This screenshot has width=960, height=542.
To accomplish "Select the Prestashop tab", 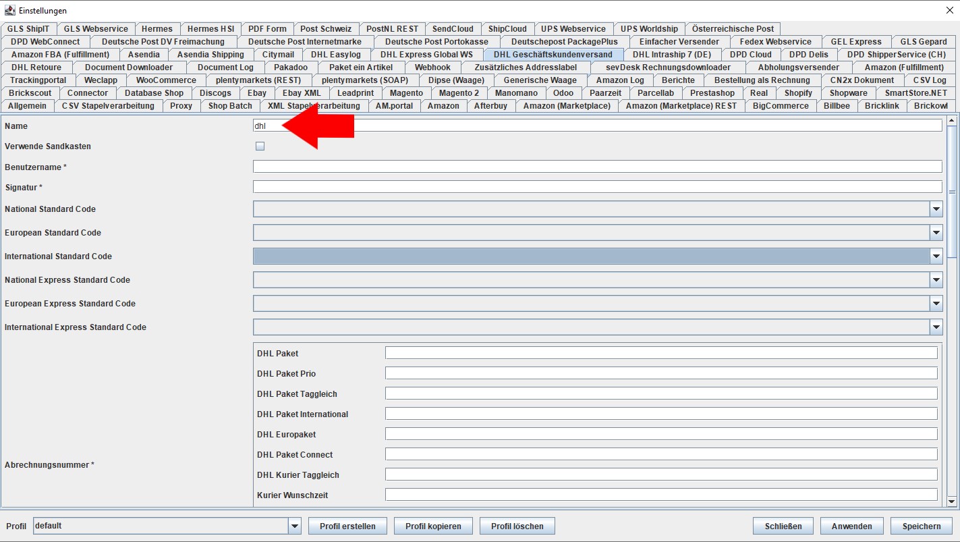I will pyautogui.click(x=712, y=93).
